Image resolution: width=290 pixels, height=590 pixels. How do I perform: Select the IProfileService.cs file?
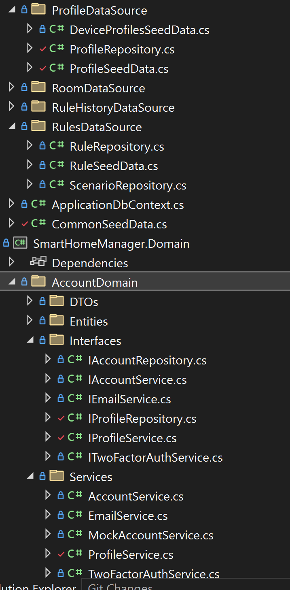(x=132, y=438)
